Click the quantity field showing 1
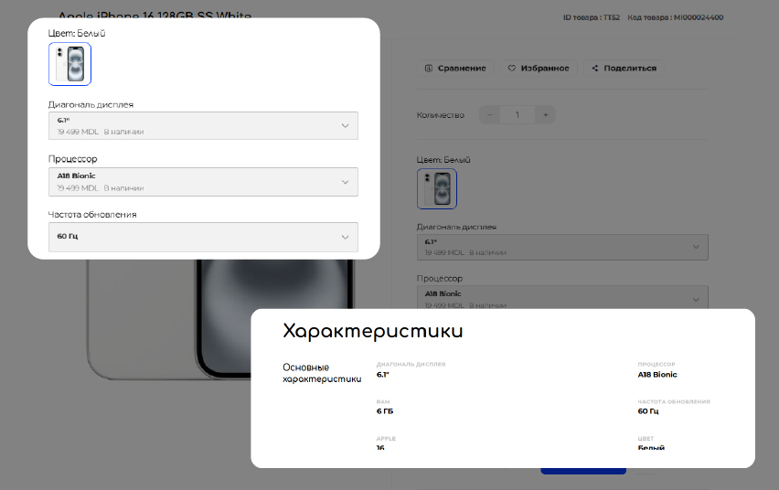Image resolution: width=779 pixels, height=490 pixels. point(518,115)
